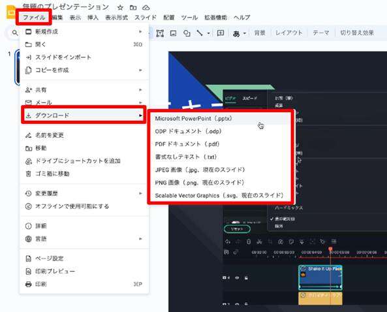Download as ODP ドキュメント (.odp)

[x=221, y=131]
